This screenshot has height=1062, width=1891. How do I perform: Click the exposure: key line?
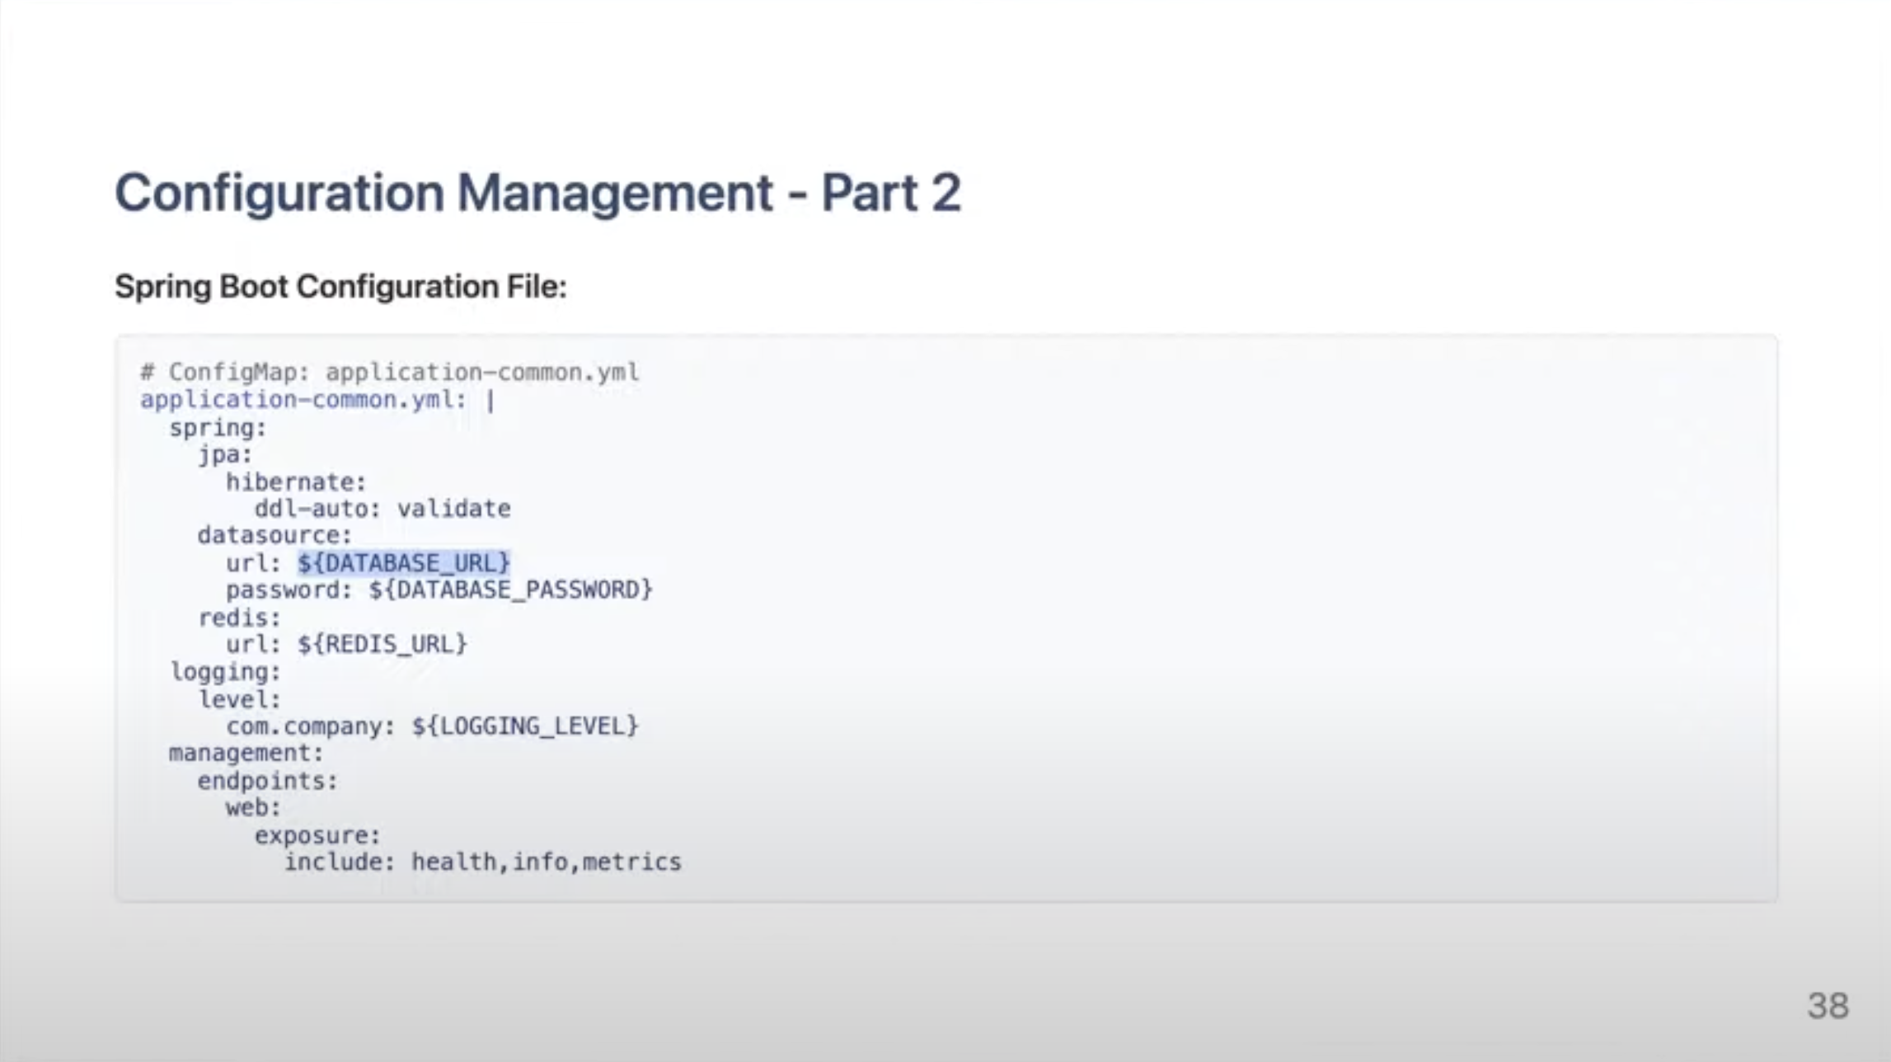[317, 836]
